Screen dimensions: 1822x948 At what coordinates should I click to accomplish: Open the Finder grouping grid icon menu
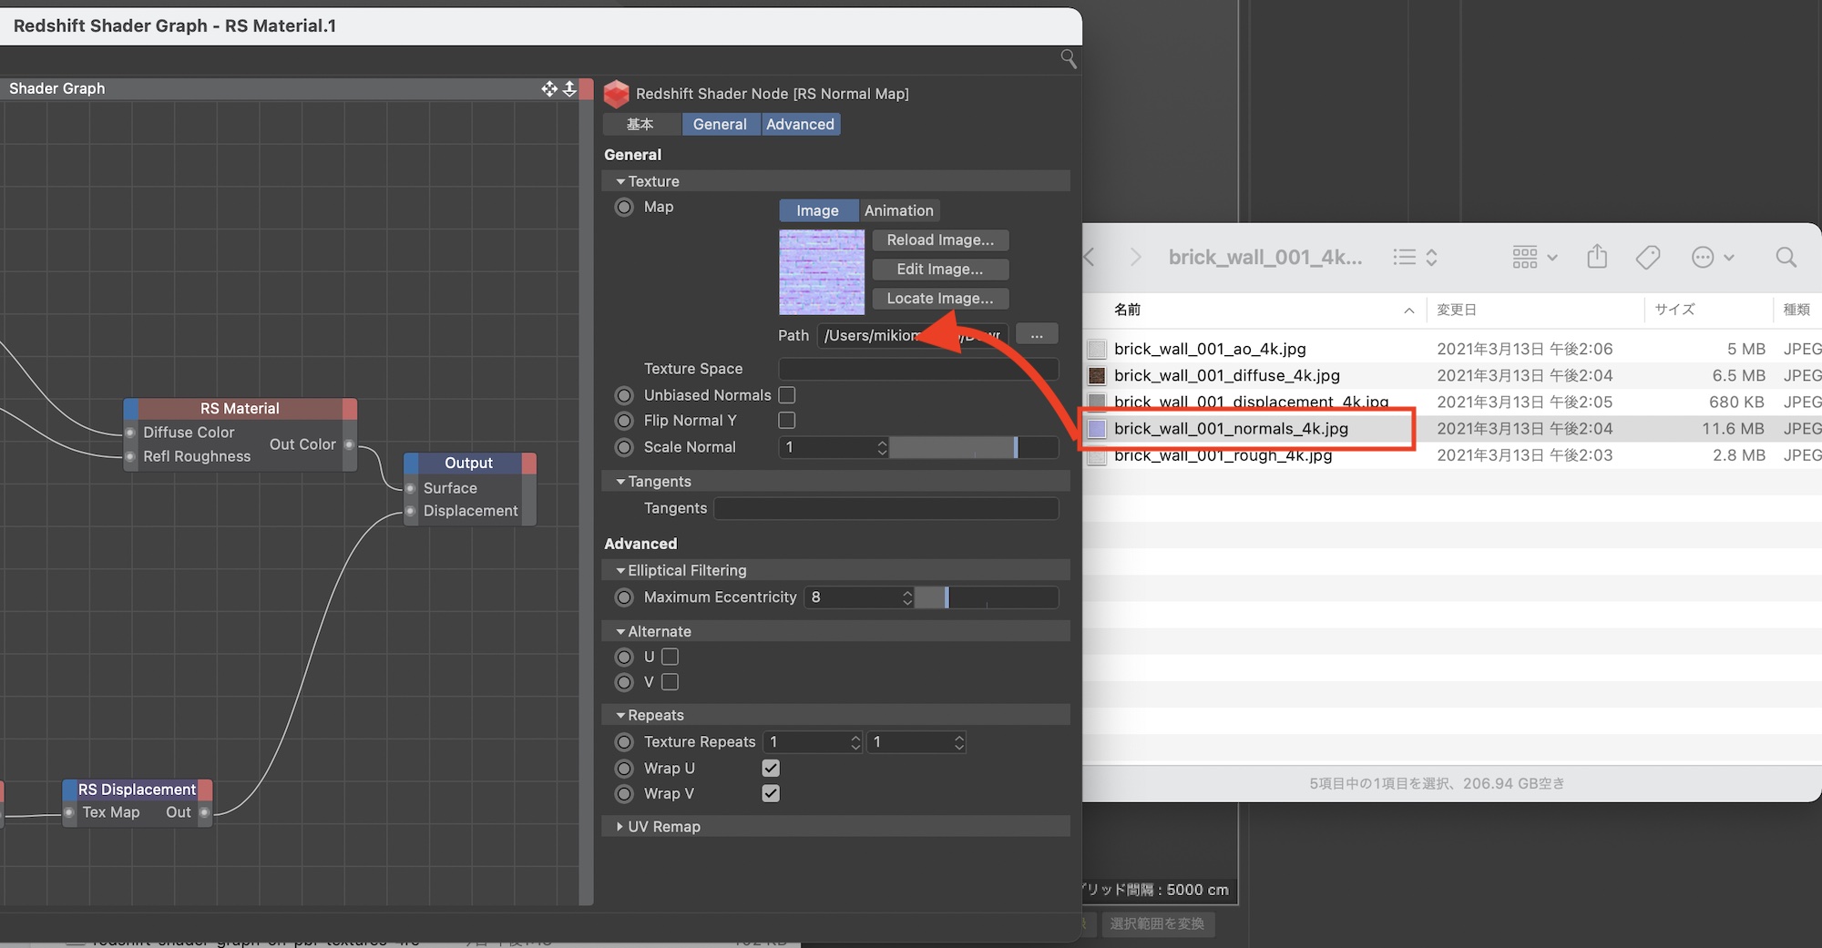coord(1534,258)
